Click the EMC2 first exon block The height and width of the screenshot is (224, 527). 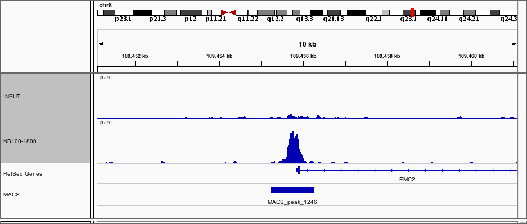tap(298, 170)
